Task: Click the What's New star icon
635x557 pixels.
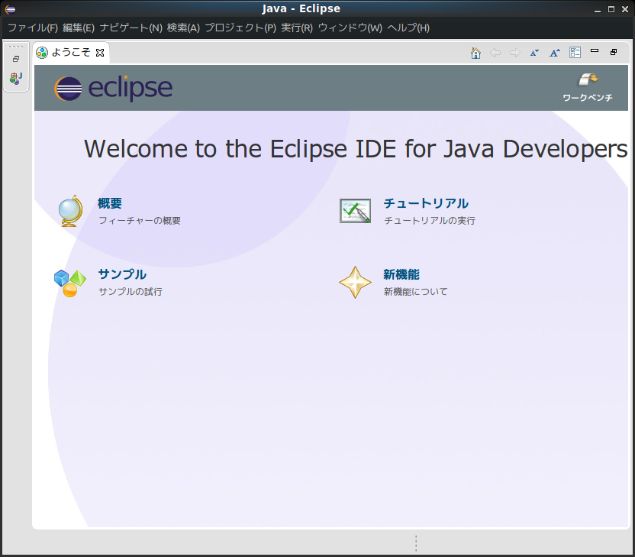Action: [355, 282]
